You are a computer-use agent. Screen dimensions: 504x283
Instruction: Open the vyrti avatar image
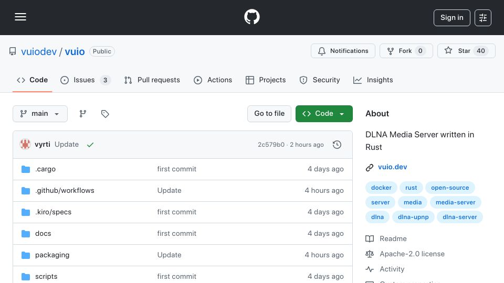(x=25, y=145)
